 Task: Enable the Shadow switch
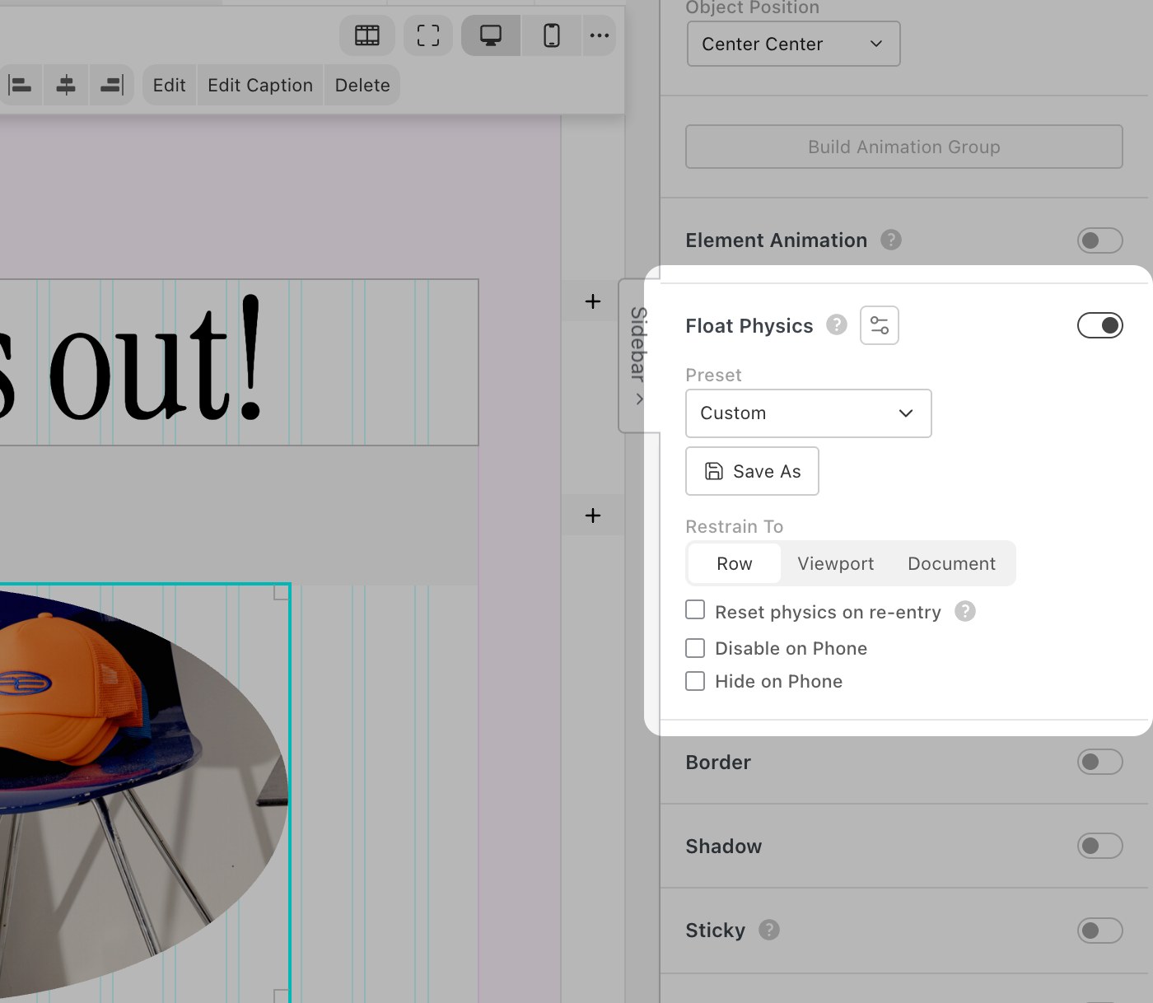click(1100, 846)
